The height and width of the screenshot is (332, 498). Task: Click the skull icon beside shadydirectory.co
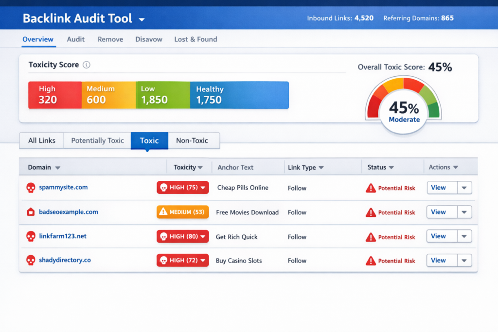coord(30,260)
